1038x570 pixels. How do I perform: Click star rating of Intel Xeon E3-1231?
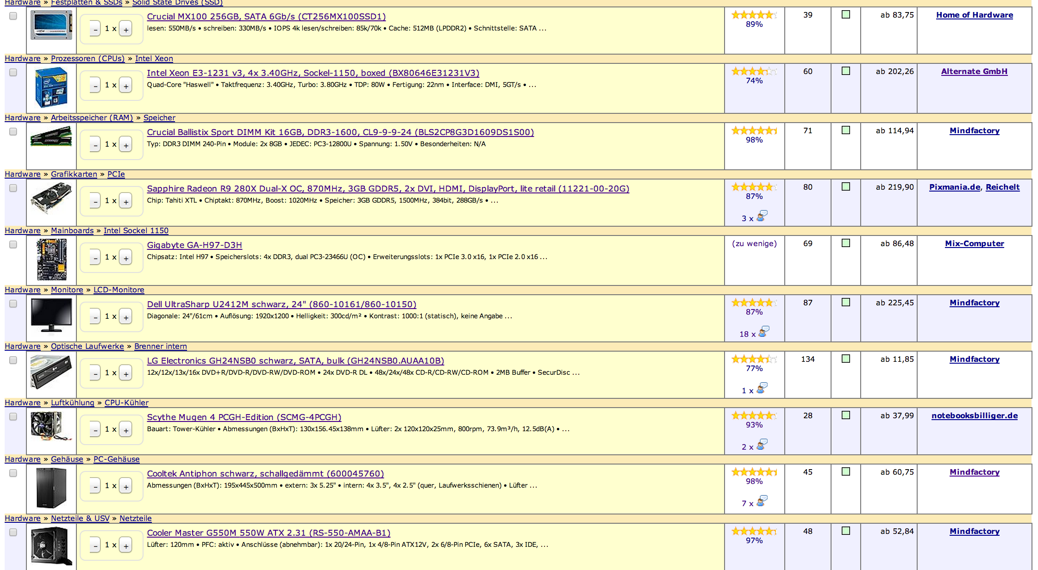754,71
